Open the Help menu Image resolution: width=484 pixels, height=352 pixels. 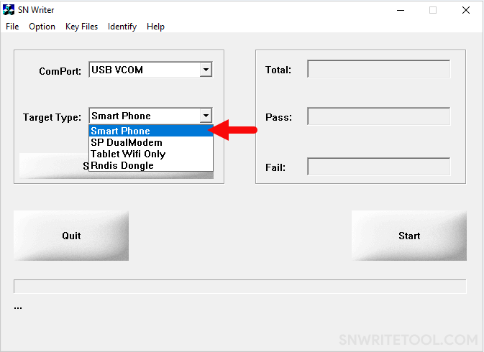click(155, 27)
